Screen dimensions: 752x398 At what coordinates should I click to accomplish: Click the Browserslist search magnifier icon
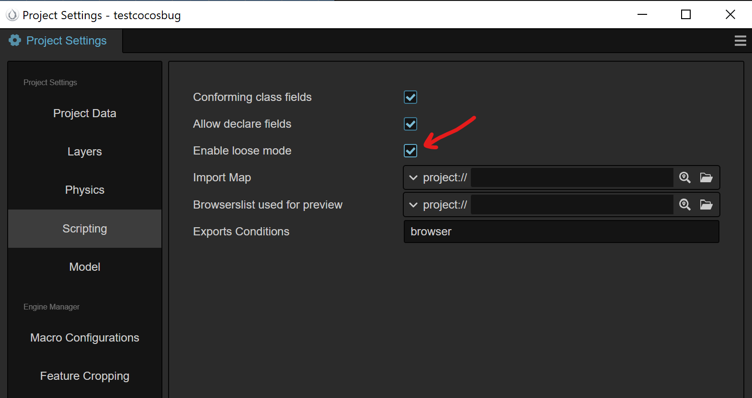pyautogui.click(x=685, y=205)
